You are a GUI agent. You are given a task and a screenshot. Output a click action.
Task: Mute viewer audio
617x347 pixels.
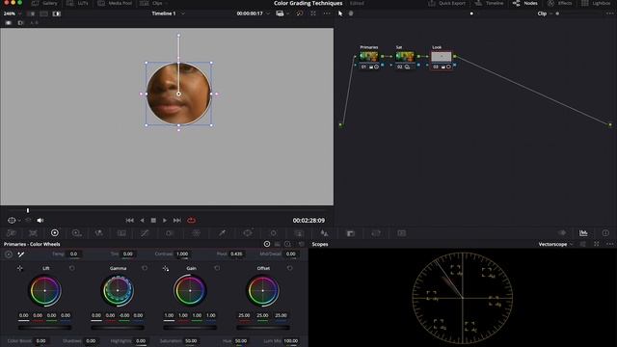40,221
